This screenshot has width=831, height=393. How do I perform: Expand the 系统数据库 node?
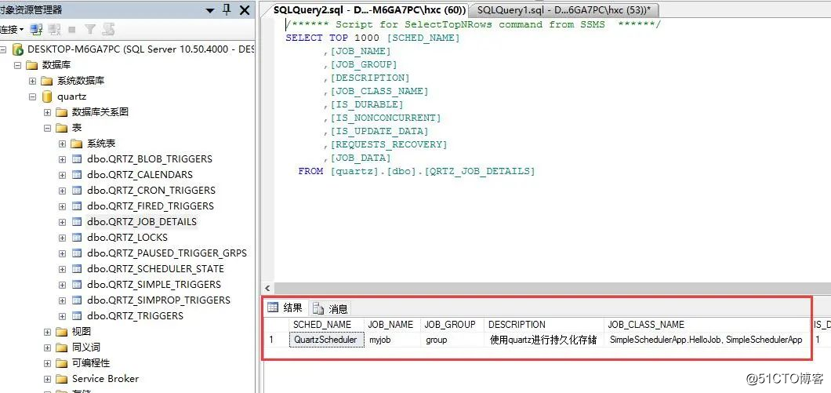tap(32, 81)
